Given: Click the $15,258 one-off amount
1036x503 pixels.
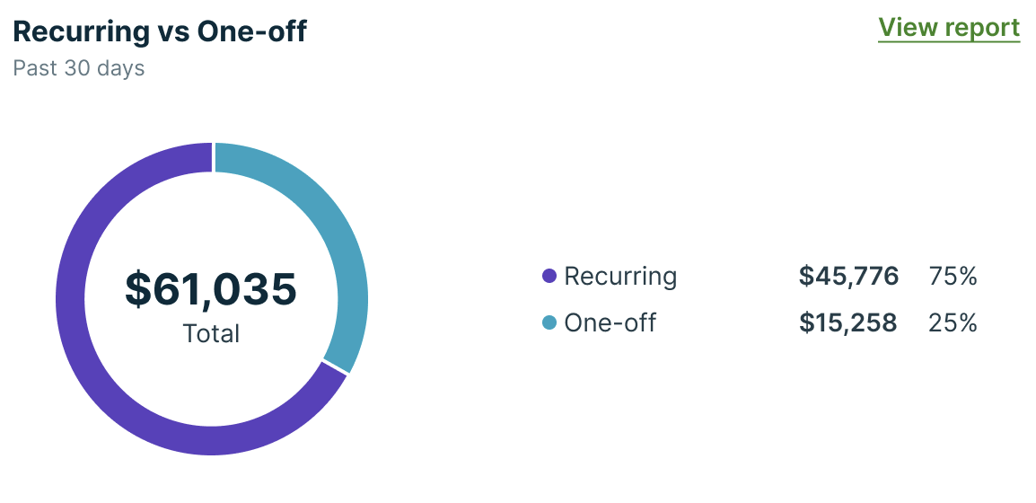Looking at the screenshot, I should click(847, 322).
